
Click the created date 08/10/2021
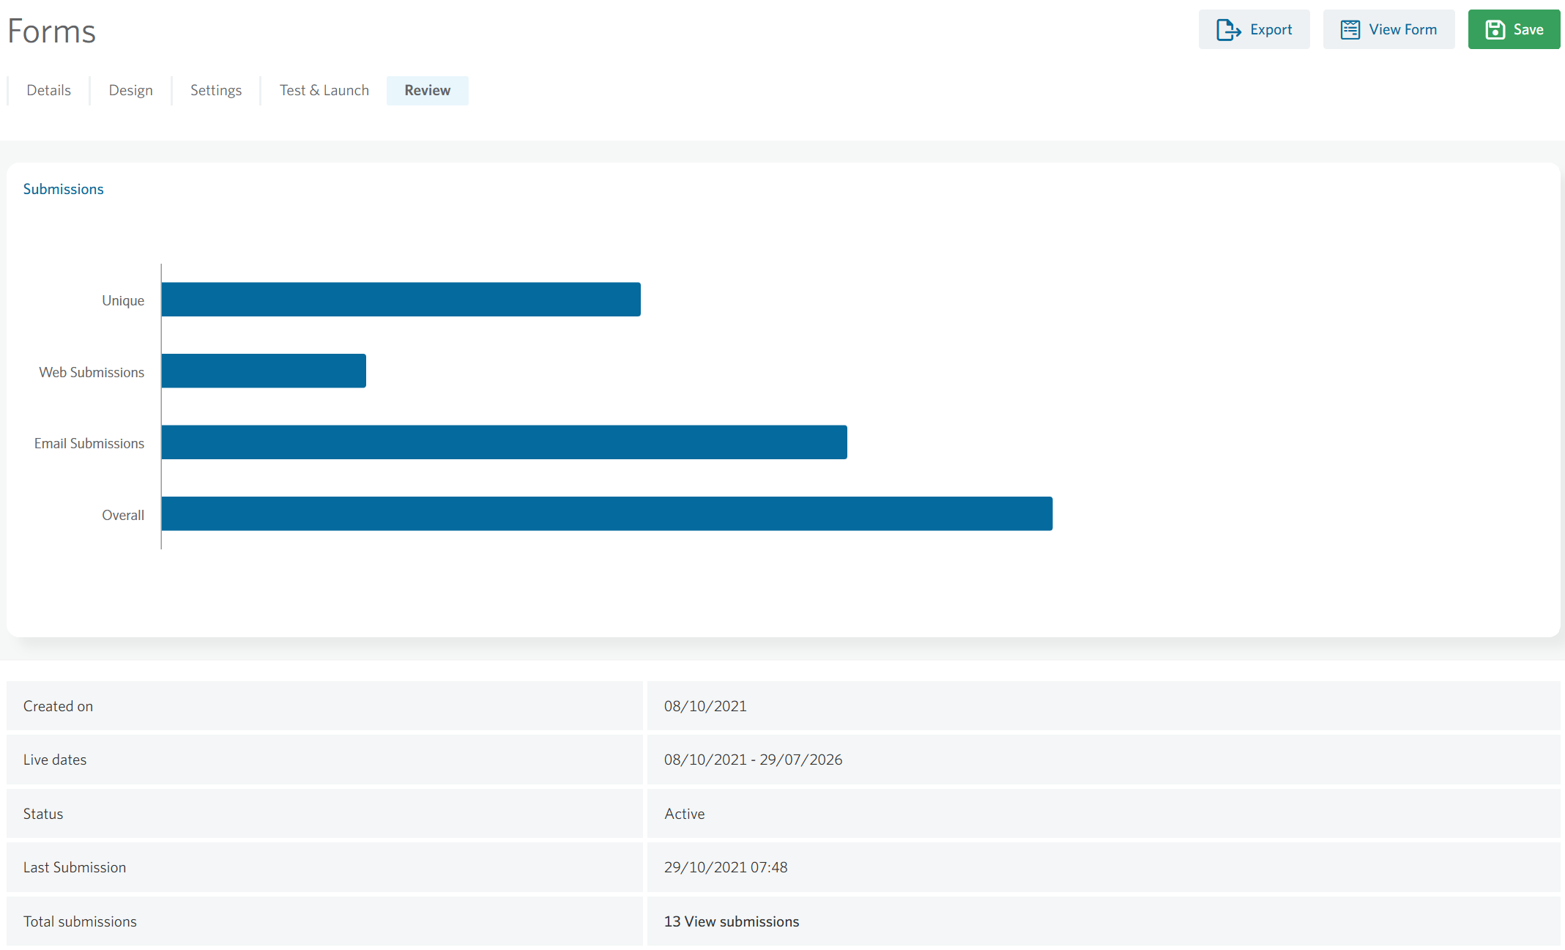tap(705, 706)
